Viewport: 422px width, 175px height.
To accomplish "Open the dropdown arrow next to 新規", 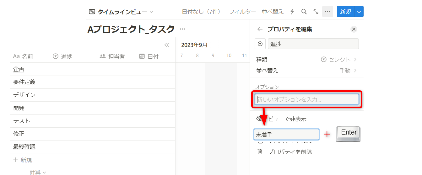I will pyautogui.click(x=359, y=12).
